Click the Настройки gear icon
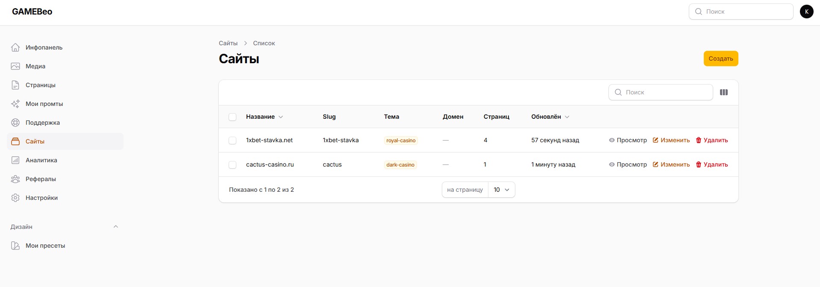Image resolution: width=820 pixels, height=287 pixels. [x=15, y=198]
